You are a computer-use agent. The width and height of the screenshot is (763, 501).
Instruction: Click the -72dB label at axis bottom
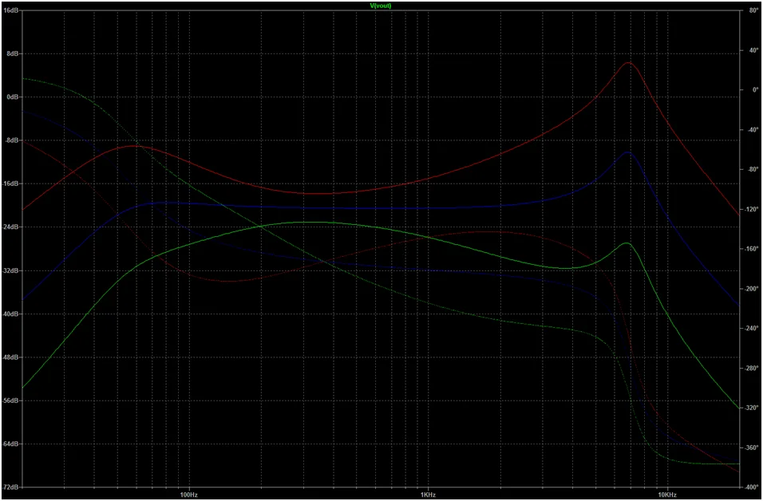[12, 487]
